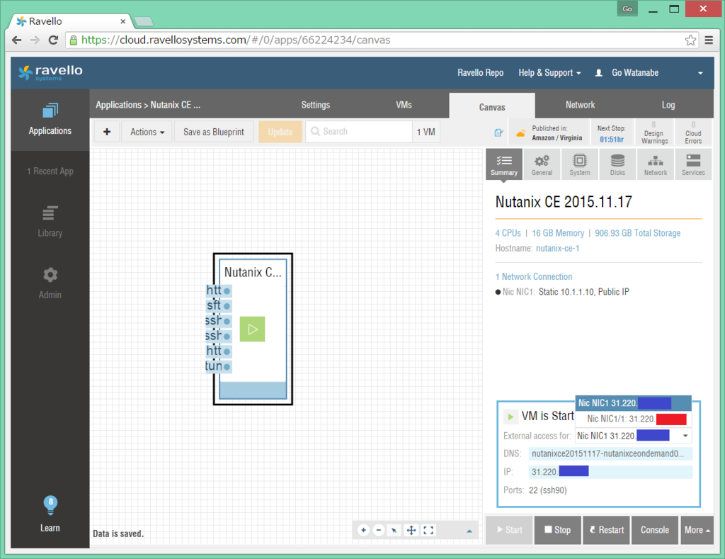Zoom in on the canvas
The image size is (725, 559).
tap(363, 531)
